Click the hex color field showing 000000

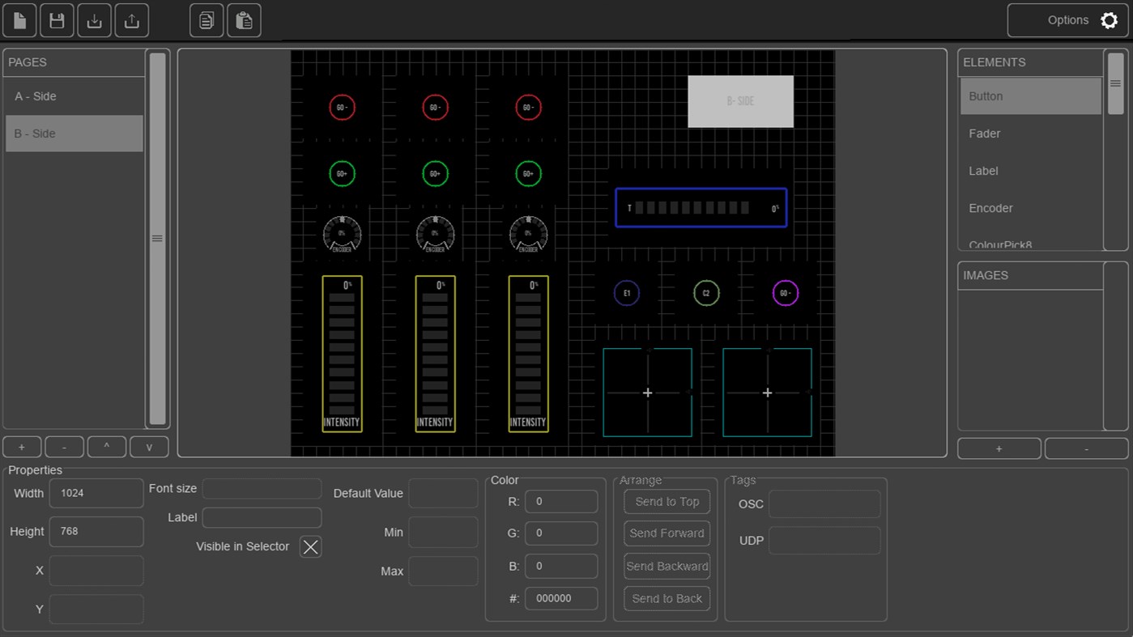(561, 598)
